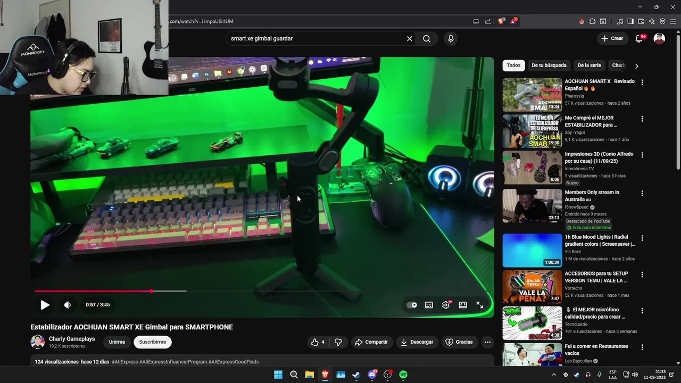Viewport: 681px width, 383px height.
Task: Open options for Me Compré el MEJOR
Action: pyautogui.click(x=642, y=119)
